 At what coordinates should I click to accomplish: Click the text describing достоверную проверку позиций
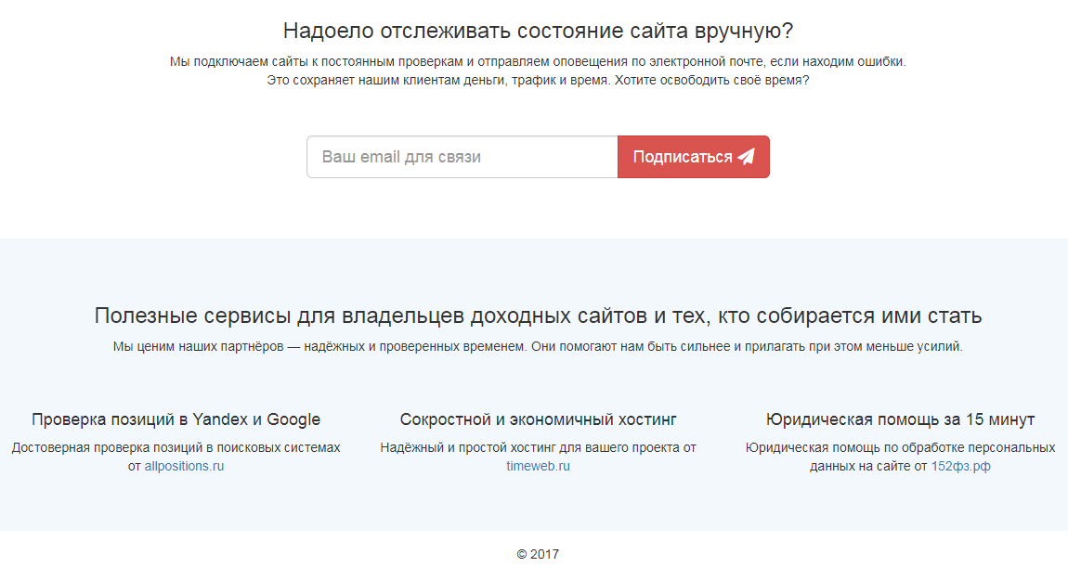pyautogui.click(x=176, y=447)
